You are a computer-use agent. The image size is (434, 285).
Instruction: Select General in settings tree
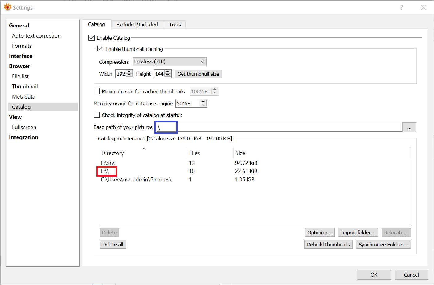(x=19, y=26)
